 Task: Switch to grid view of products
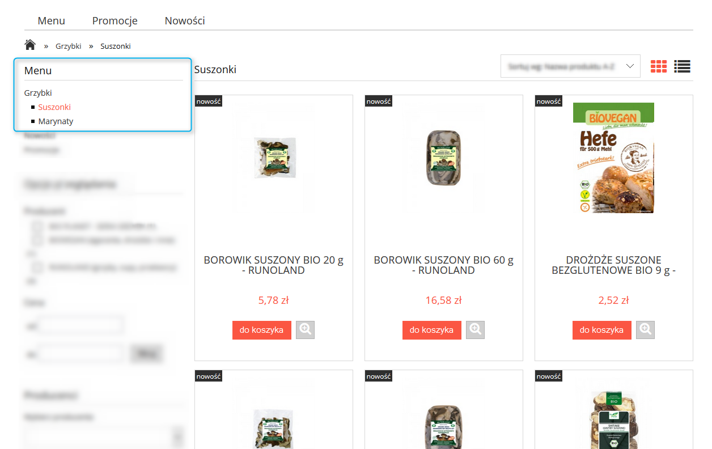tap(659, 66)
